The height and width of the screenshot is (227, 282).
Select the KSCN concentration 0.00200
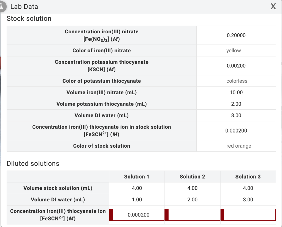point(236,66)
